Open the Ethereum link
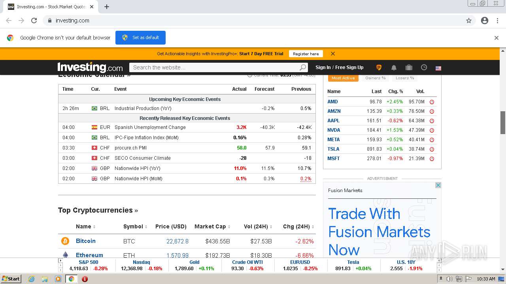The image size is (506, 284). point(89,255)
